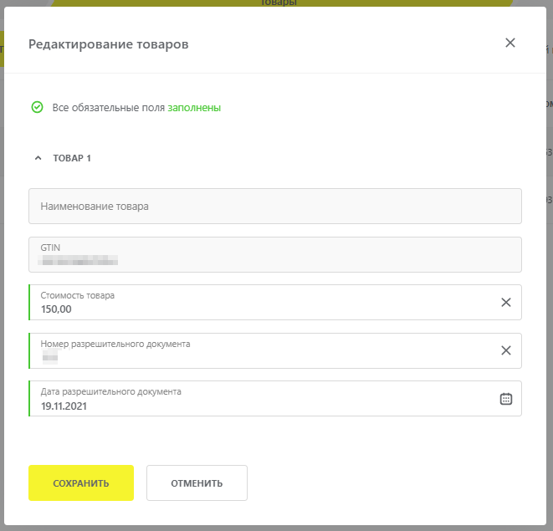The image size is (553, 531).
Task: Clear the Номер разрешительного документа field
Action: tap(506, 350)
